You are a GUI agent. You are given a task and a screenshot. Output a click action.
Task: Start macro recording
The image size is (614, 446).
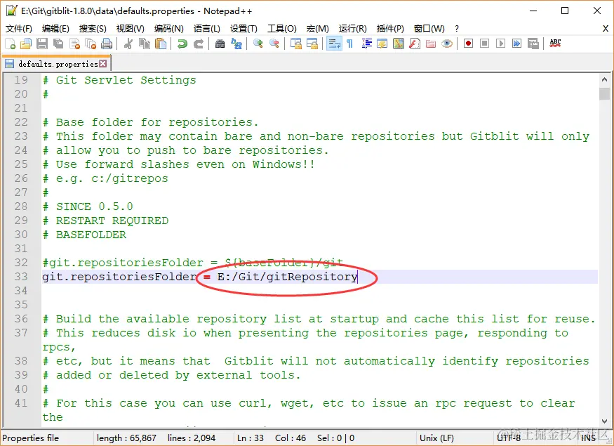[x=468, y=44]
